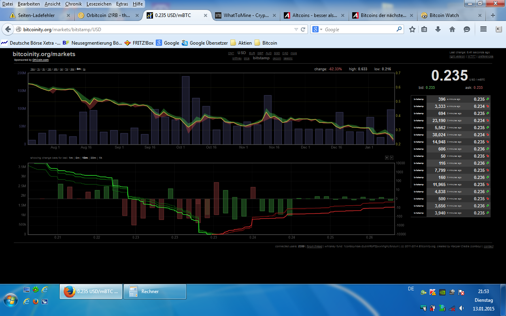Viewport: 506px width, 316px height.
Task: Open the preferences link
Action: click(486, 56)
